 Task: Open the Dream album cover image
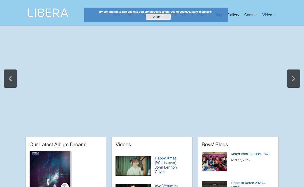[50, 169]
